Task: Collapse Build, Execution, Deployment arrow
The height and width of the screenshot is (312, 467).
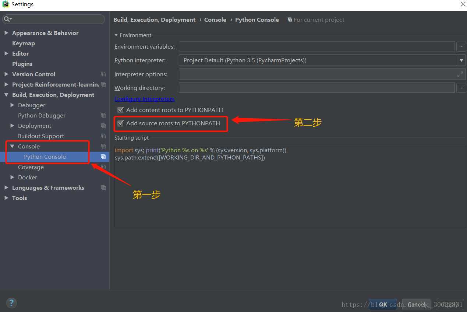Action: tap(6, 95)
